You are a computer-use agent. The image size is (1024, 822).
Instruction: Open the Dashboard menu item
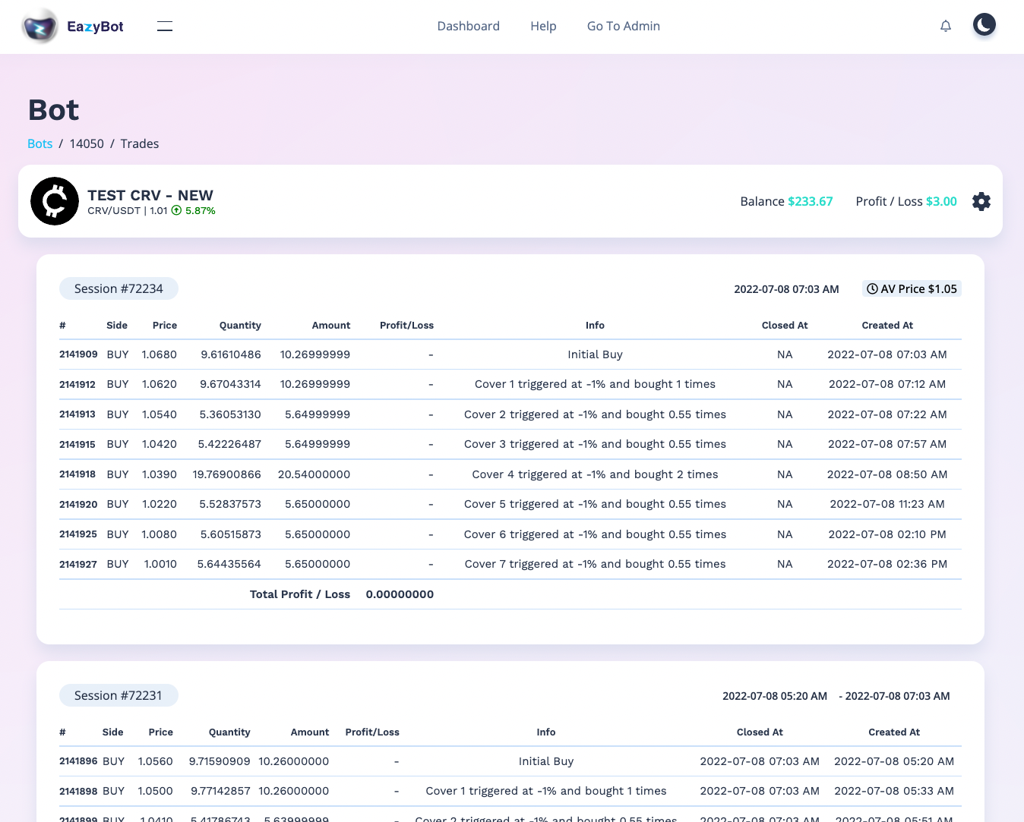(x=469, y=26)
